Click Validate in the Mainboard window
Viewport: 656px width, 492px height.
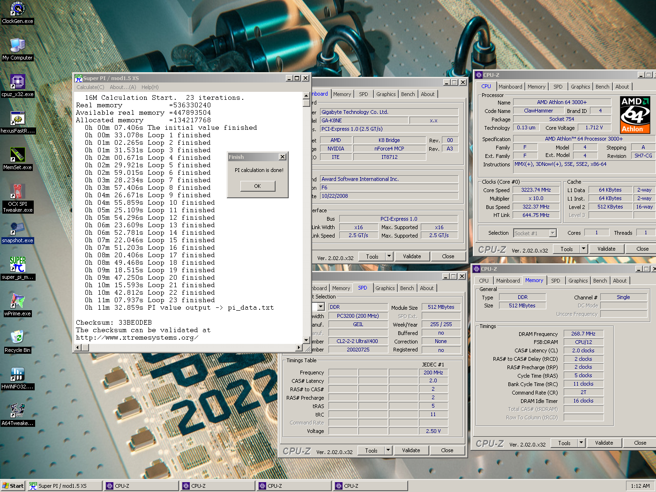pyautogui.click(x=412, y=256)
